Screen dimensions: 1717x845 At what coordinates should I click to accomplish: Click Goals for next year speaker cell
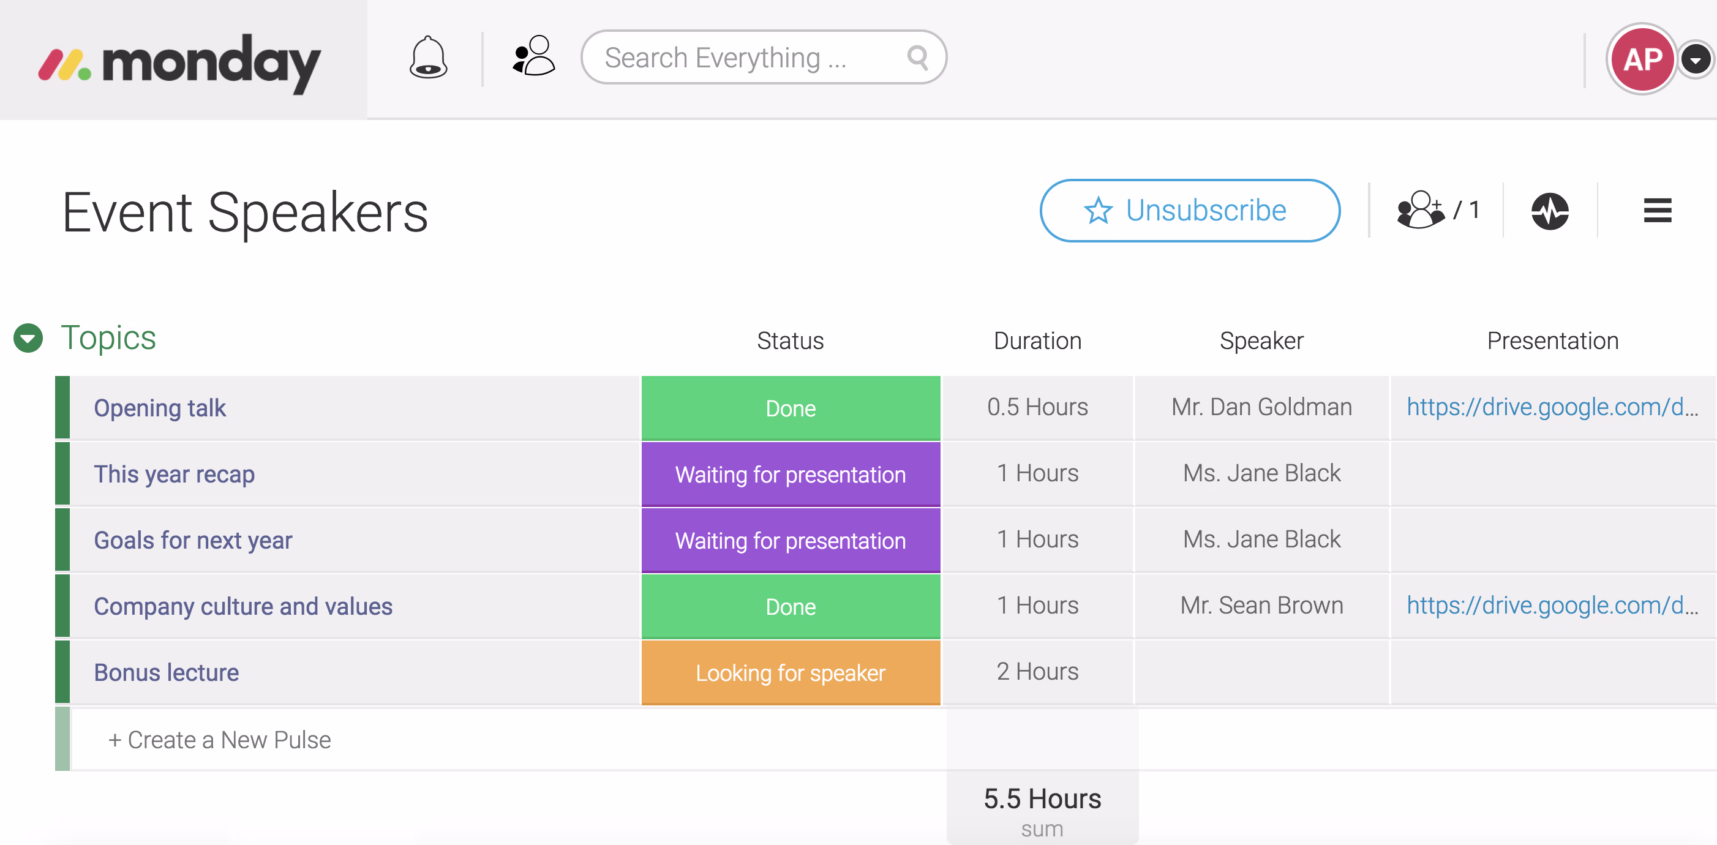(1262, 539)
